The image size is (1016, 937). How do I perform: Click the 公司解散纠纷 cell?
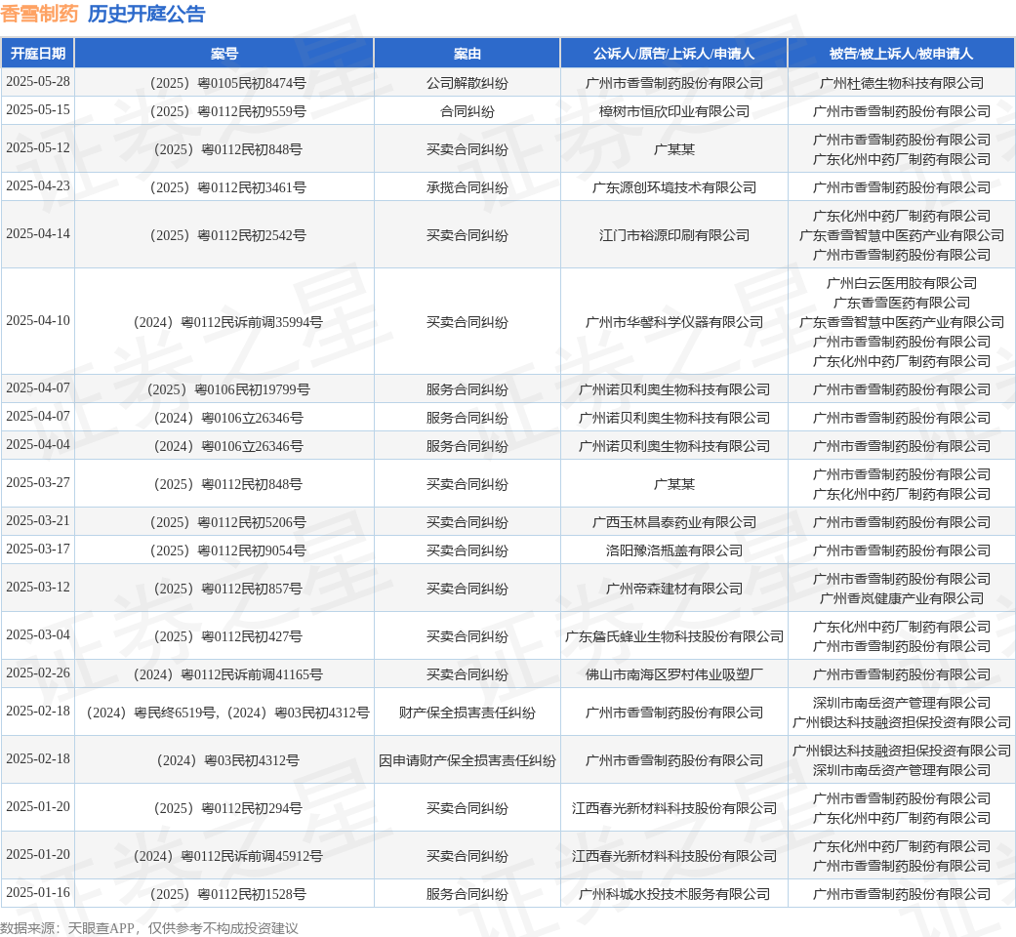pyautogui.click(x=467, y=83)
